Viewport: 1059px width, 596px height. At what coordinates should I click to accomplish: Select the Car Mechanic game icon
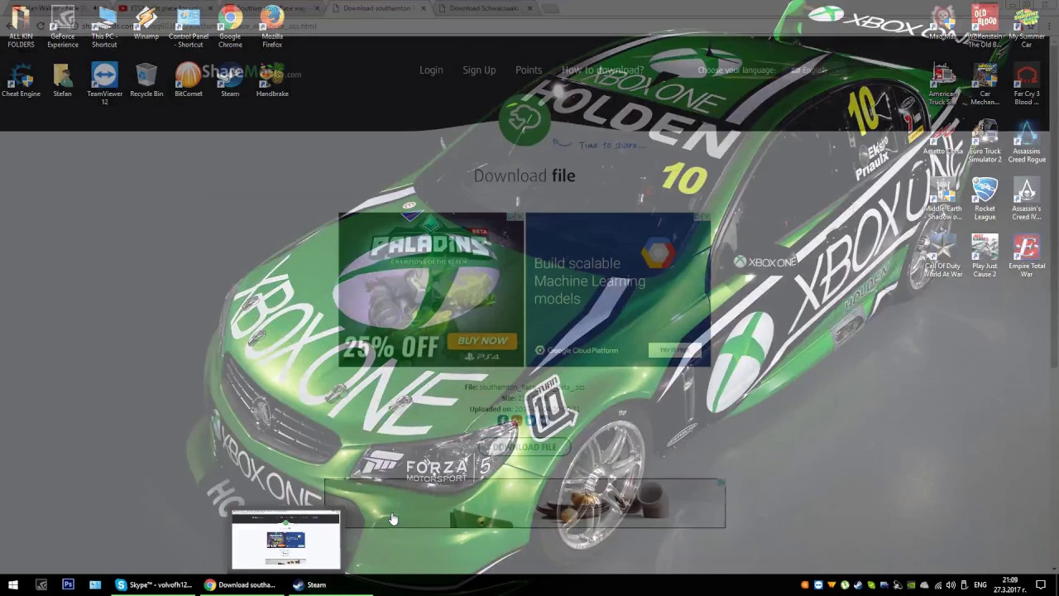(x=985, y=84)
